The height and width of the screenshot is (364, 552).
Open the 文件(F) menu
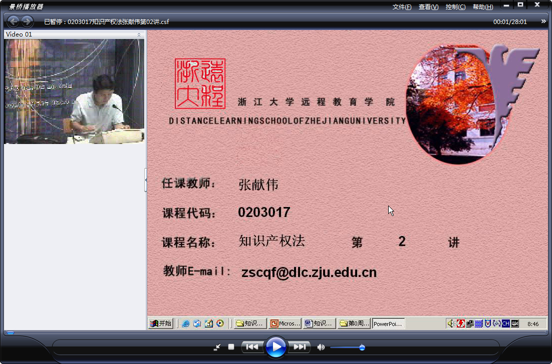point(402,7)
